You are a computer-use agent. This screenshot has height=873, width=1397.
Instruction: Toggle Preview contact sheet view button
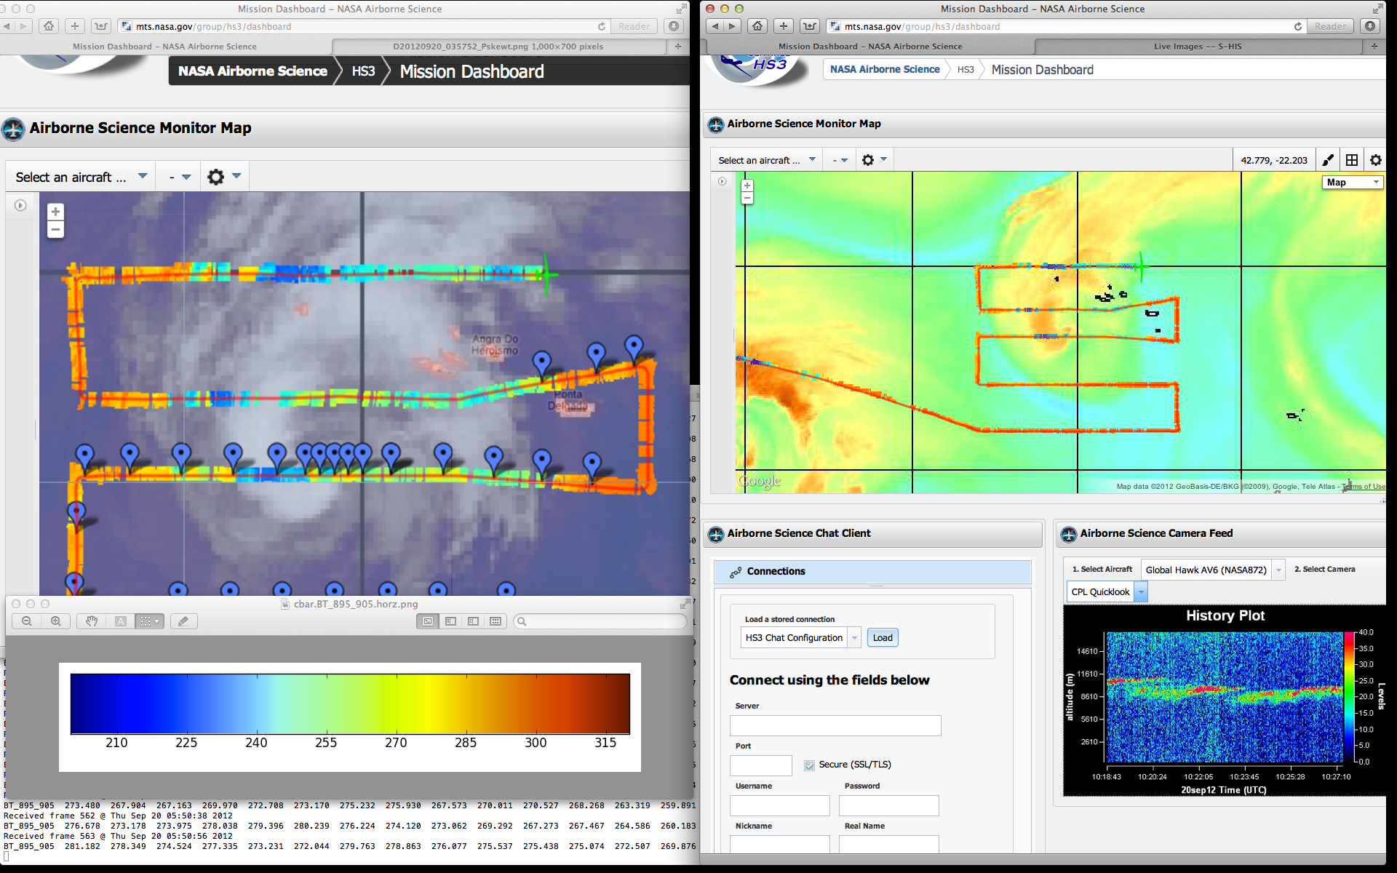(x=495, y=621)
